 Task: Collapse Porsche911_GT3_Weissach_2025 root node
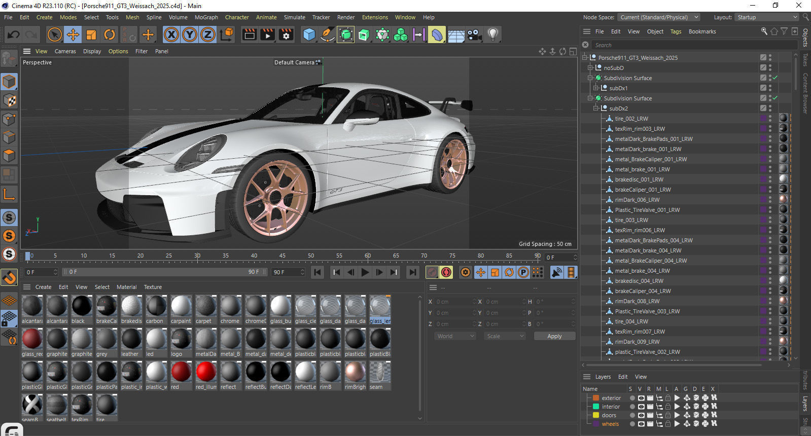[585, 58]
